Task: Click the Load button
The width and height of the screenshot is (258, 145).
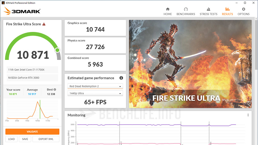Action: 12,139
